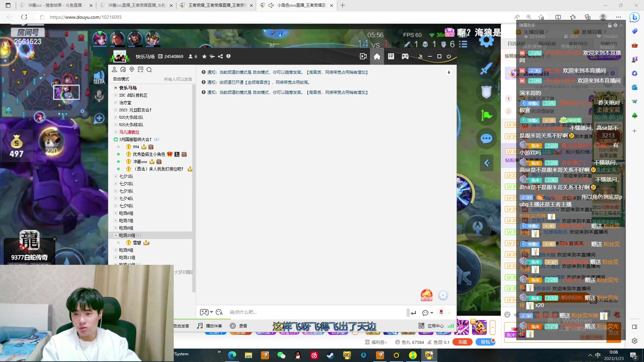Search channels with the magnifier icon
Screen dimensions: 644x362
150,69
